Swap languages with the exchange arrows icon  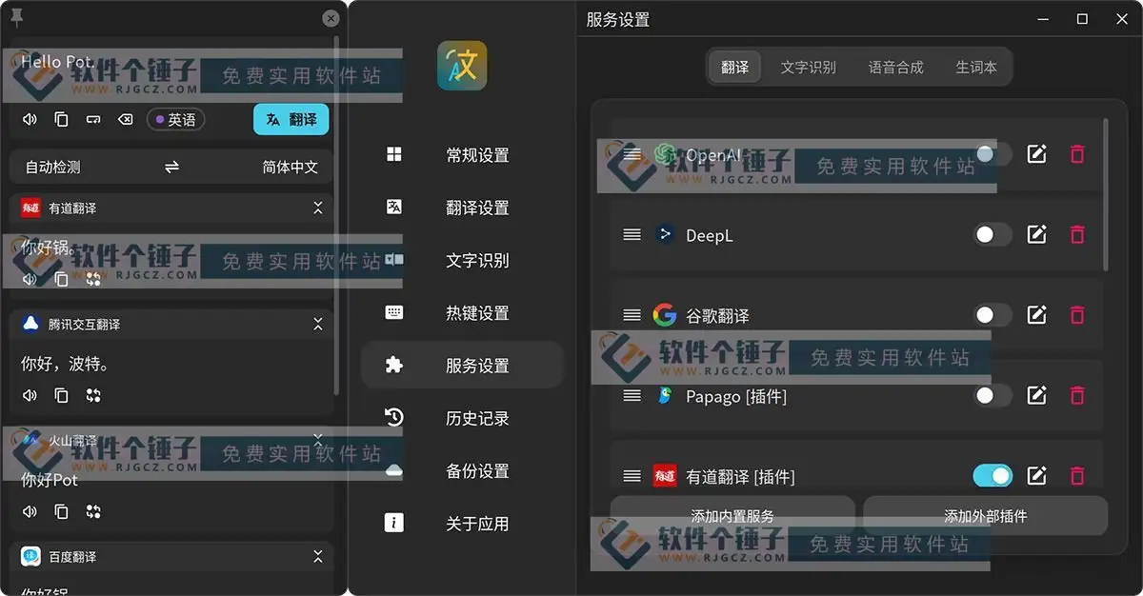[172, 166]
